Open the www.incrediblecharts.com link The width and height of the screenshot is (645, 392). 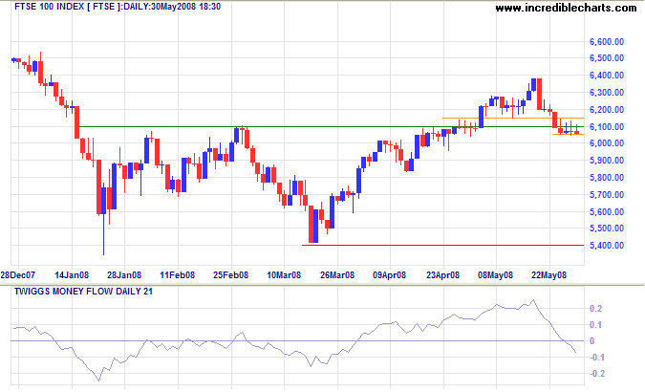pos(566,8)
